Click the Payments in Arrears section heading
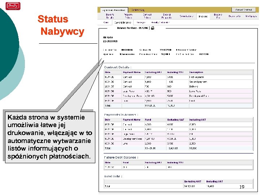 (x=121, y=114)
